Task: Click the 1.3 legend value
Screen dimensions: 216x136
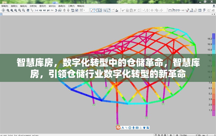Action: point(210,110)
